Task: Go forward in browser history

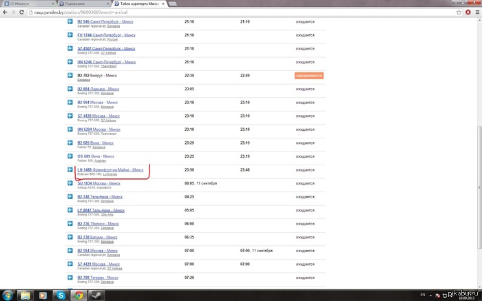Action: pyautogui.click(x=13, y=12)
